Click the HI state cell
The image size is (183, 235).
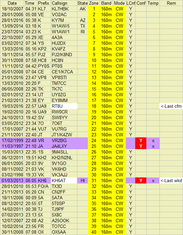[x=83, y=180]
